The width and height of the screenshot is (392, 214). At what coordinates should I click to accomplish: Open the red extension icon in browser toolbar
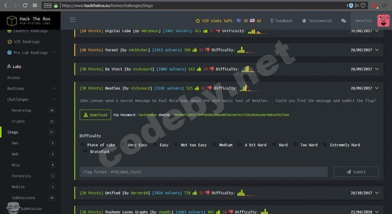(375, 6)
